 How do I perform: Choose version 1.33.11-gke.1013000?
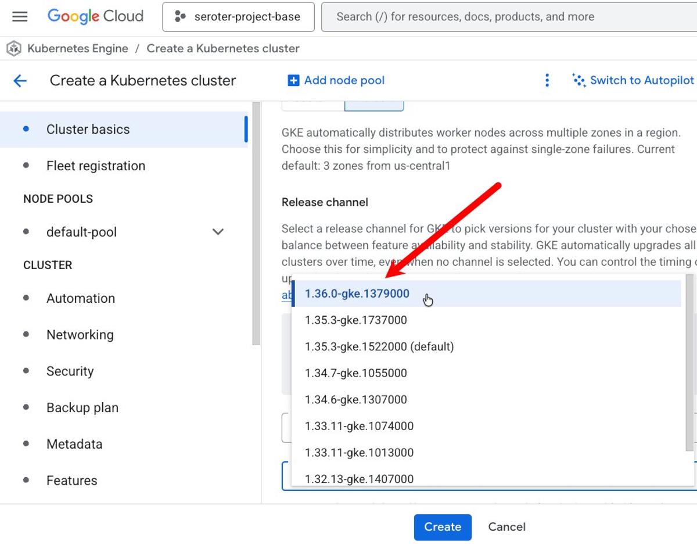[x=486, y=453]
